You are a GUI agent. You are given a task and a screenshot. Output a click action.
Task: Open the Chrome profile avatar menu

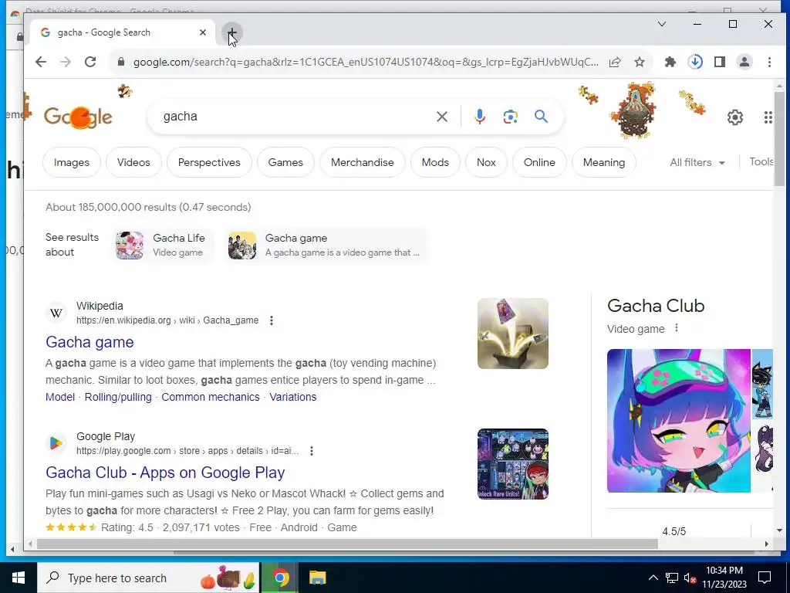tap(744, 62)
